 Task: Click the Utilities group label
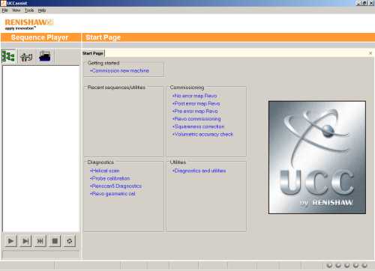point(178,162)
